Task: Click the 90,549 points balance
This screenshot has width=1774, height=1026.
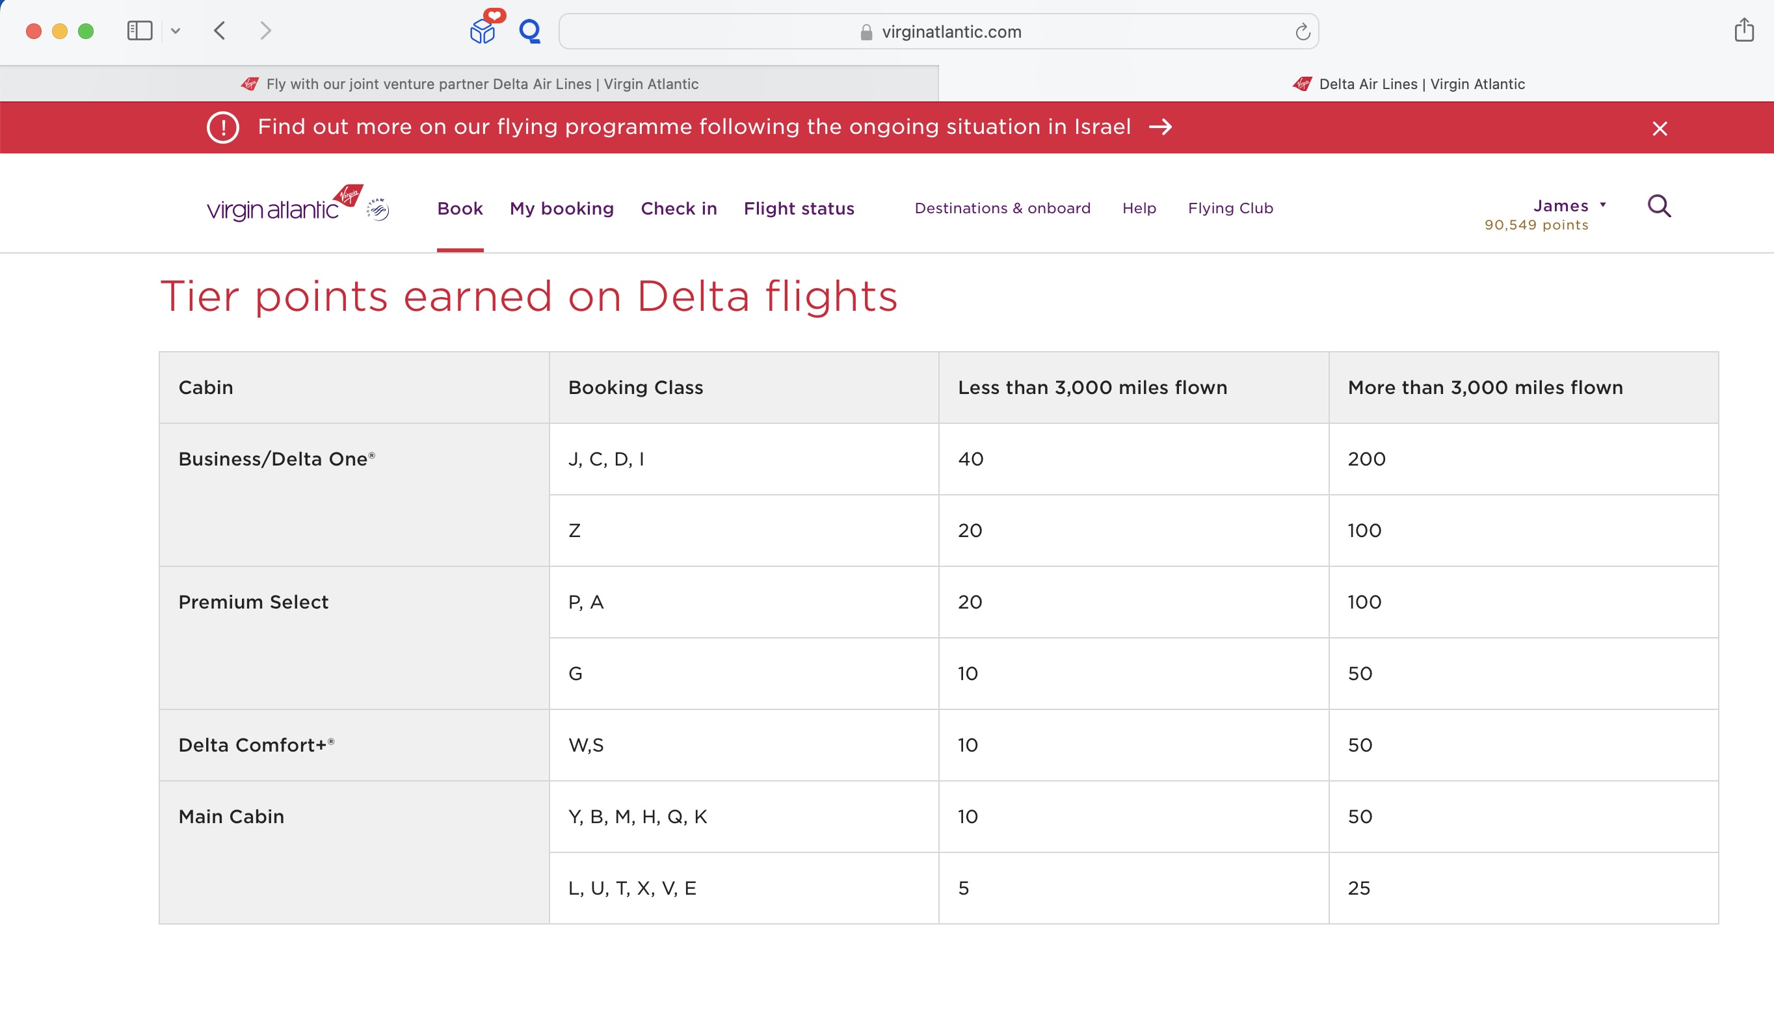Action: (x=1536, y=225)
